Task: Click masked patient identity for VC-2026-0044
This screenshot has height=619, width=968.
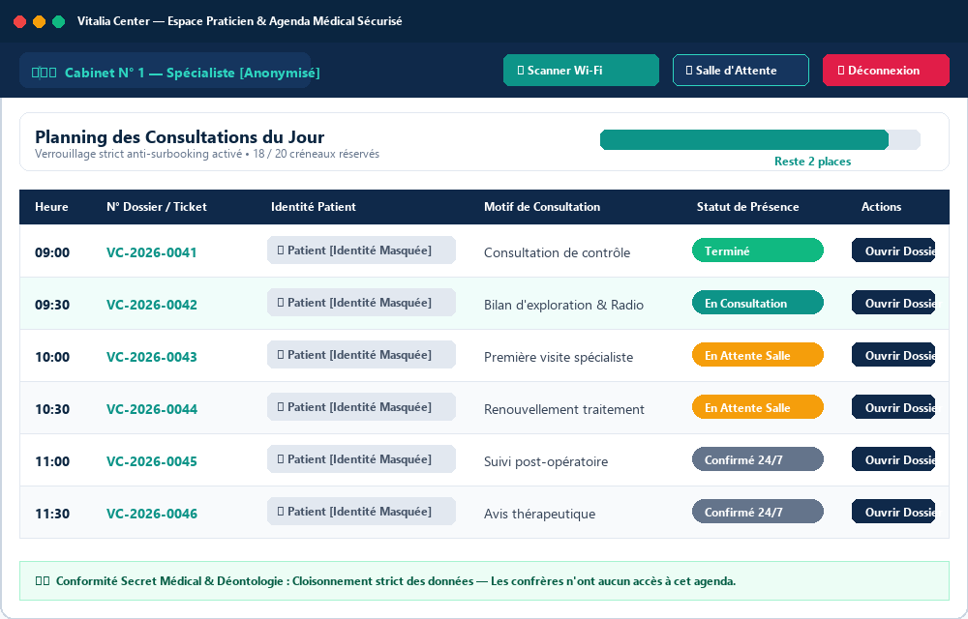Action: pos(361,407)
